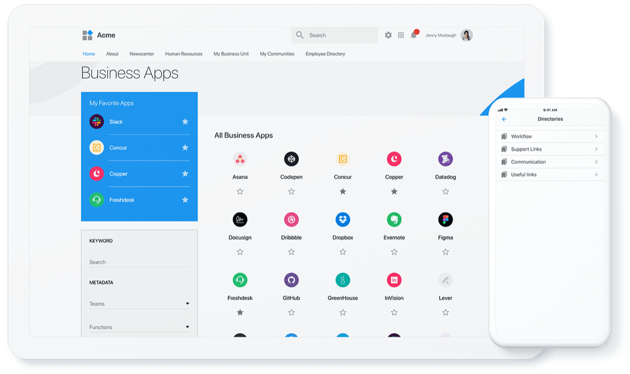The width and height of the screenshot is (630, 374).
Task: Open the GreenHouse app icon
Action: pos(343,280)
